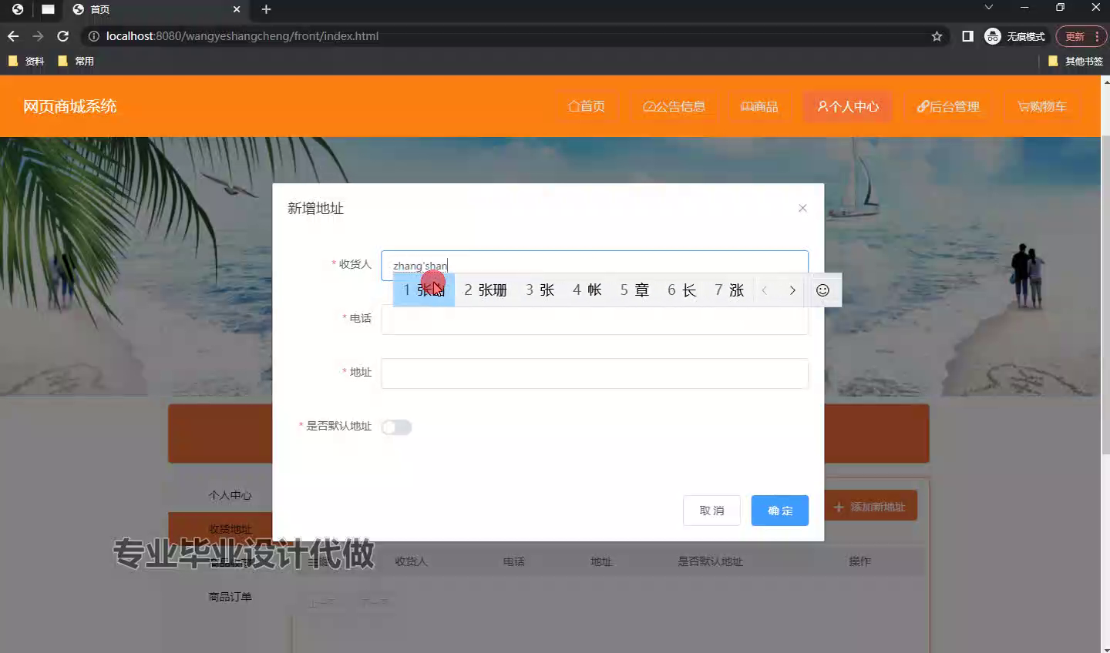View site information icon
The width and height of the screenshot is (1110, 653).
tap(93, 36)
